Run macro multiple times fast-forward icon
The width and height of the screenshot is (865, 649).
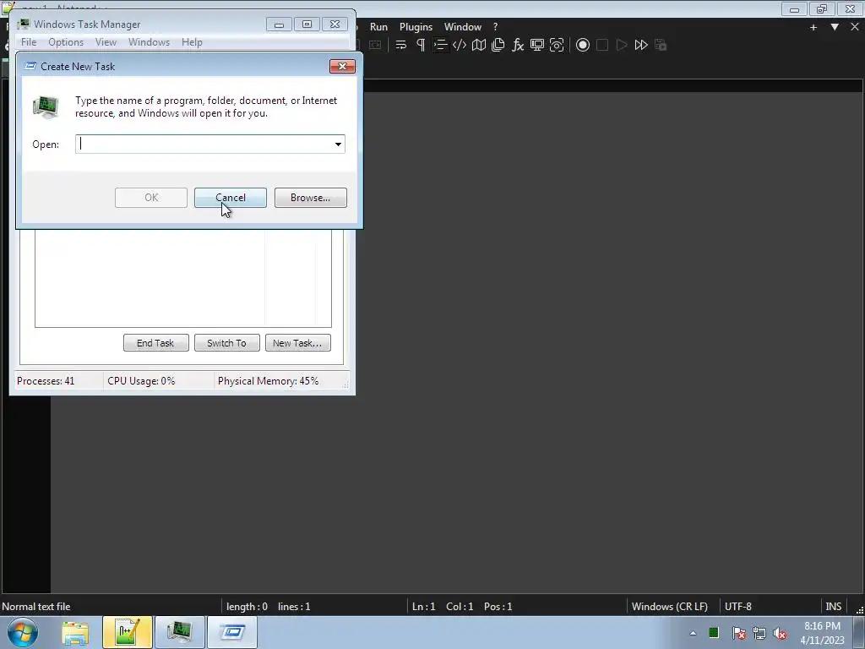tap(641, 45)
